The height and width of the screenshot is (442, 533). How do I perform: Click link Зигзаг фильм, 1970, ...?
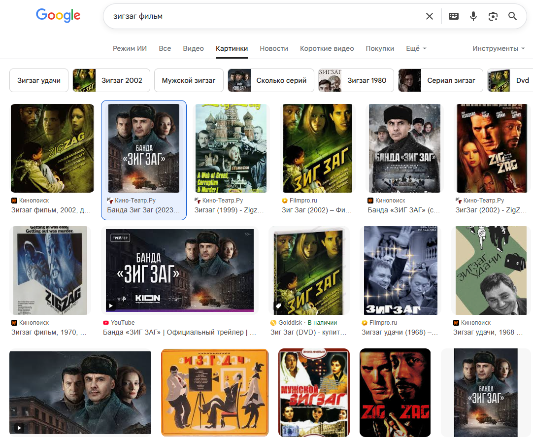tap(49, 332)
